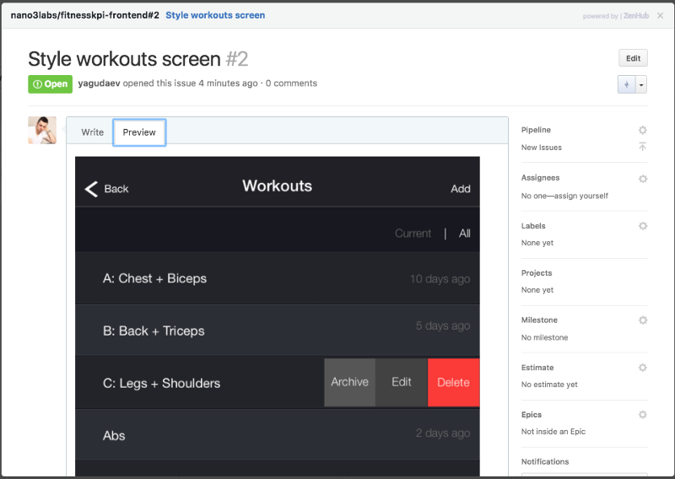
Task: Open the Labels gear settings
Action: click(642, 226)
